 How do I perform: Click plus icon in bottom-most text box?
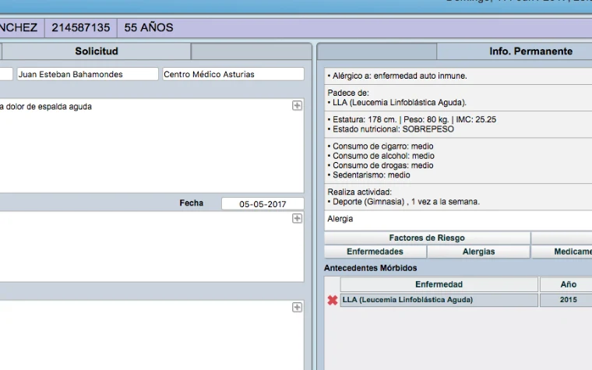tap(297, 308)
